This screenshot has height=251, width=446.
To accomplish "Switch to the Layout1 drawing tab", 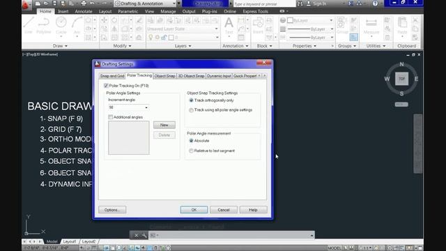I will [x=70, y=241].
